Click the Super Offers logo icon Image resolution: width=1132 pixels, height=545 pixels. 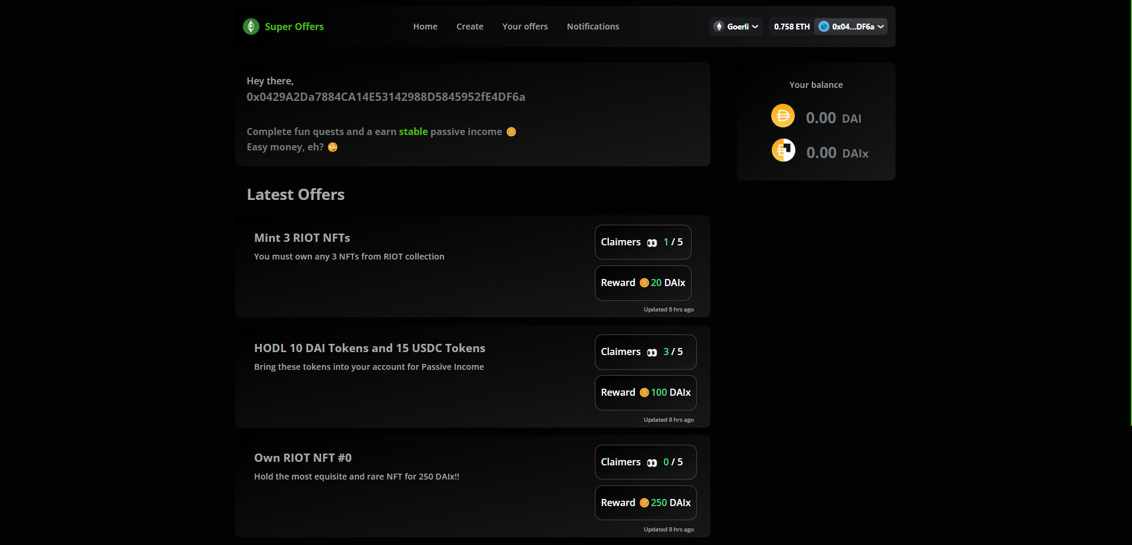[x=251, y=27]
